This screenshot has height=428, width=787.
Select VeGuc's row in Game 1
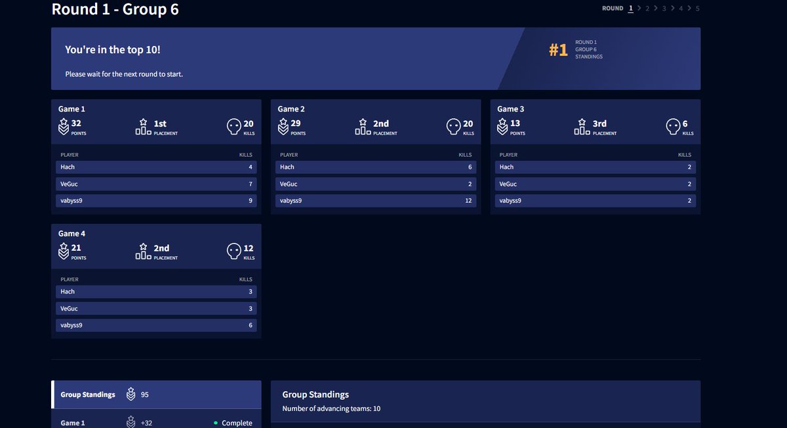[x=156, y=184]
